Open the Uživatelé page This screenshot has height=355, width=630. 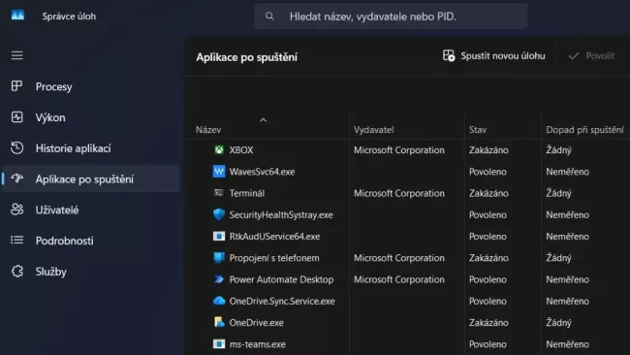click(92, 210)
